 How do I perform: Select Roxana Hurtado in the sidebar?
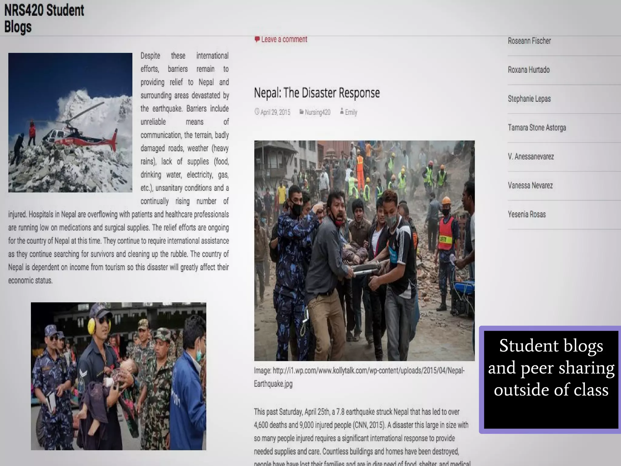click(529, 70)
